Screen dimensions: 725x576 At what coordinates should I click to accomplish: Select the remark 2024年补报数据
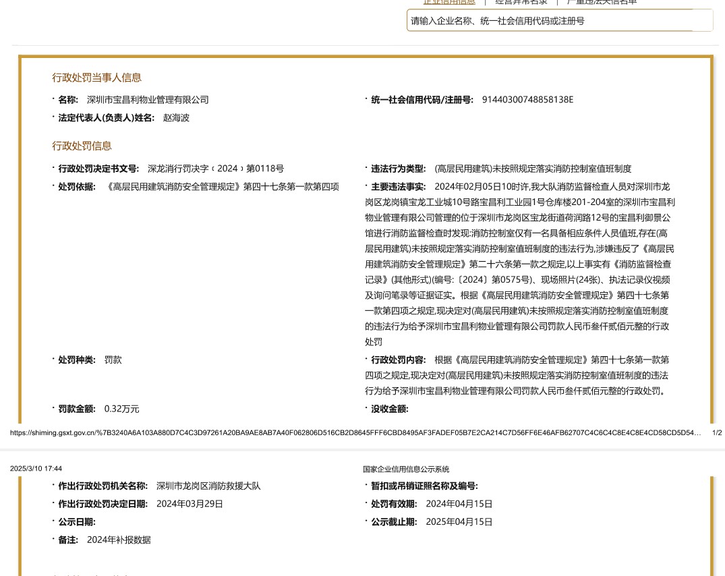coord(119,540)
